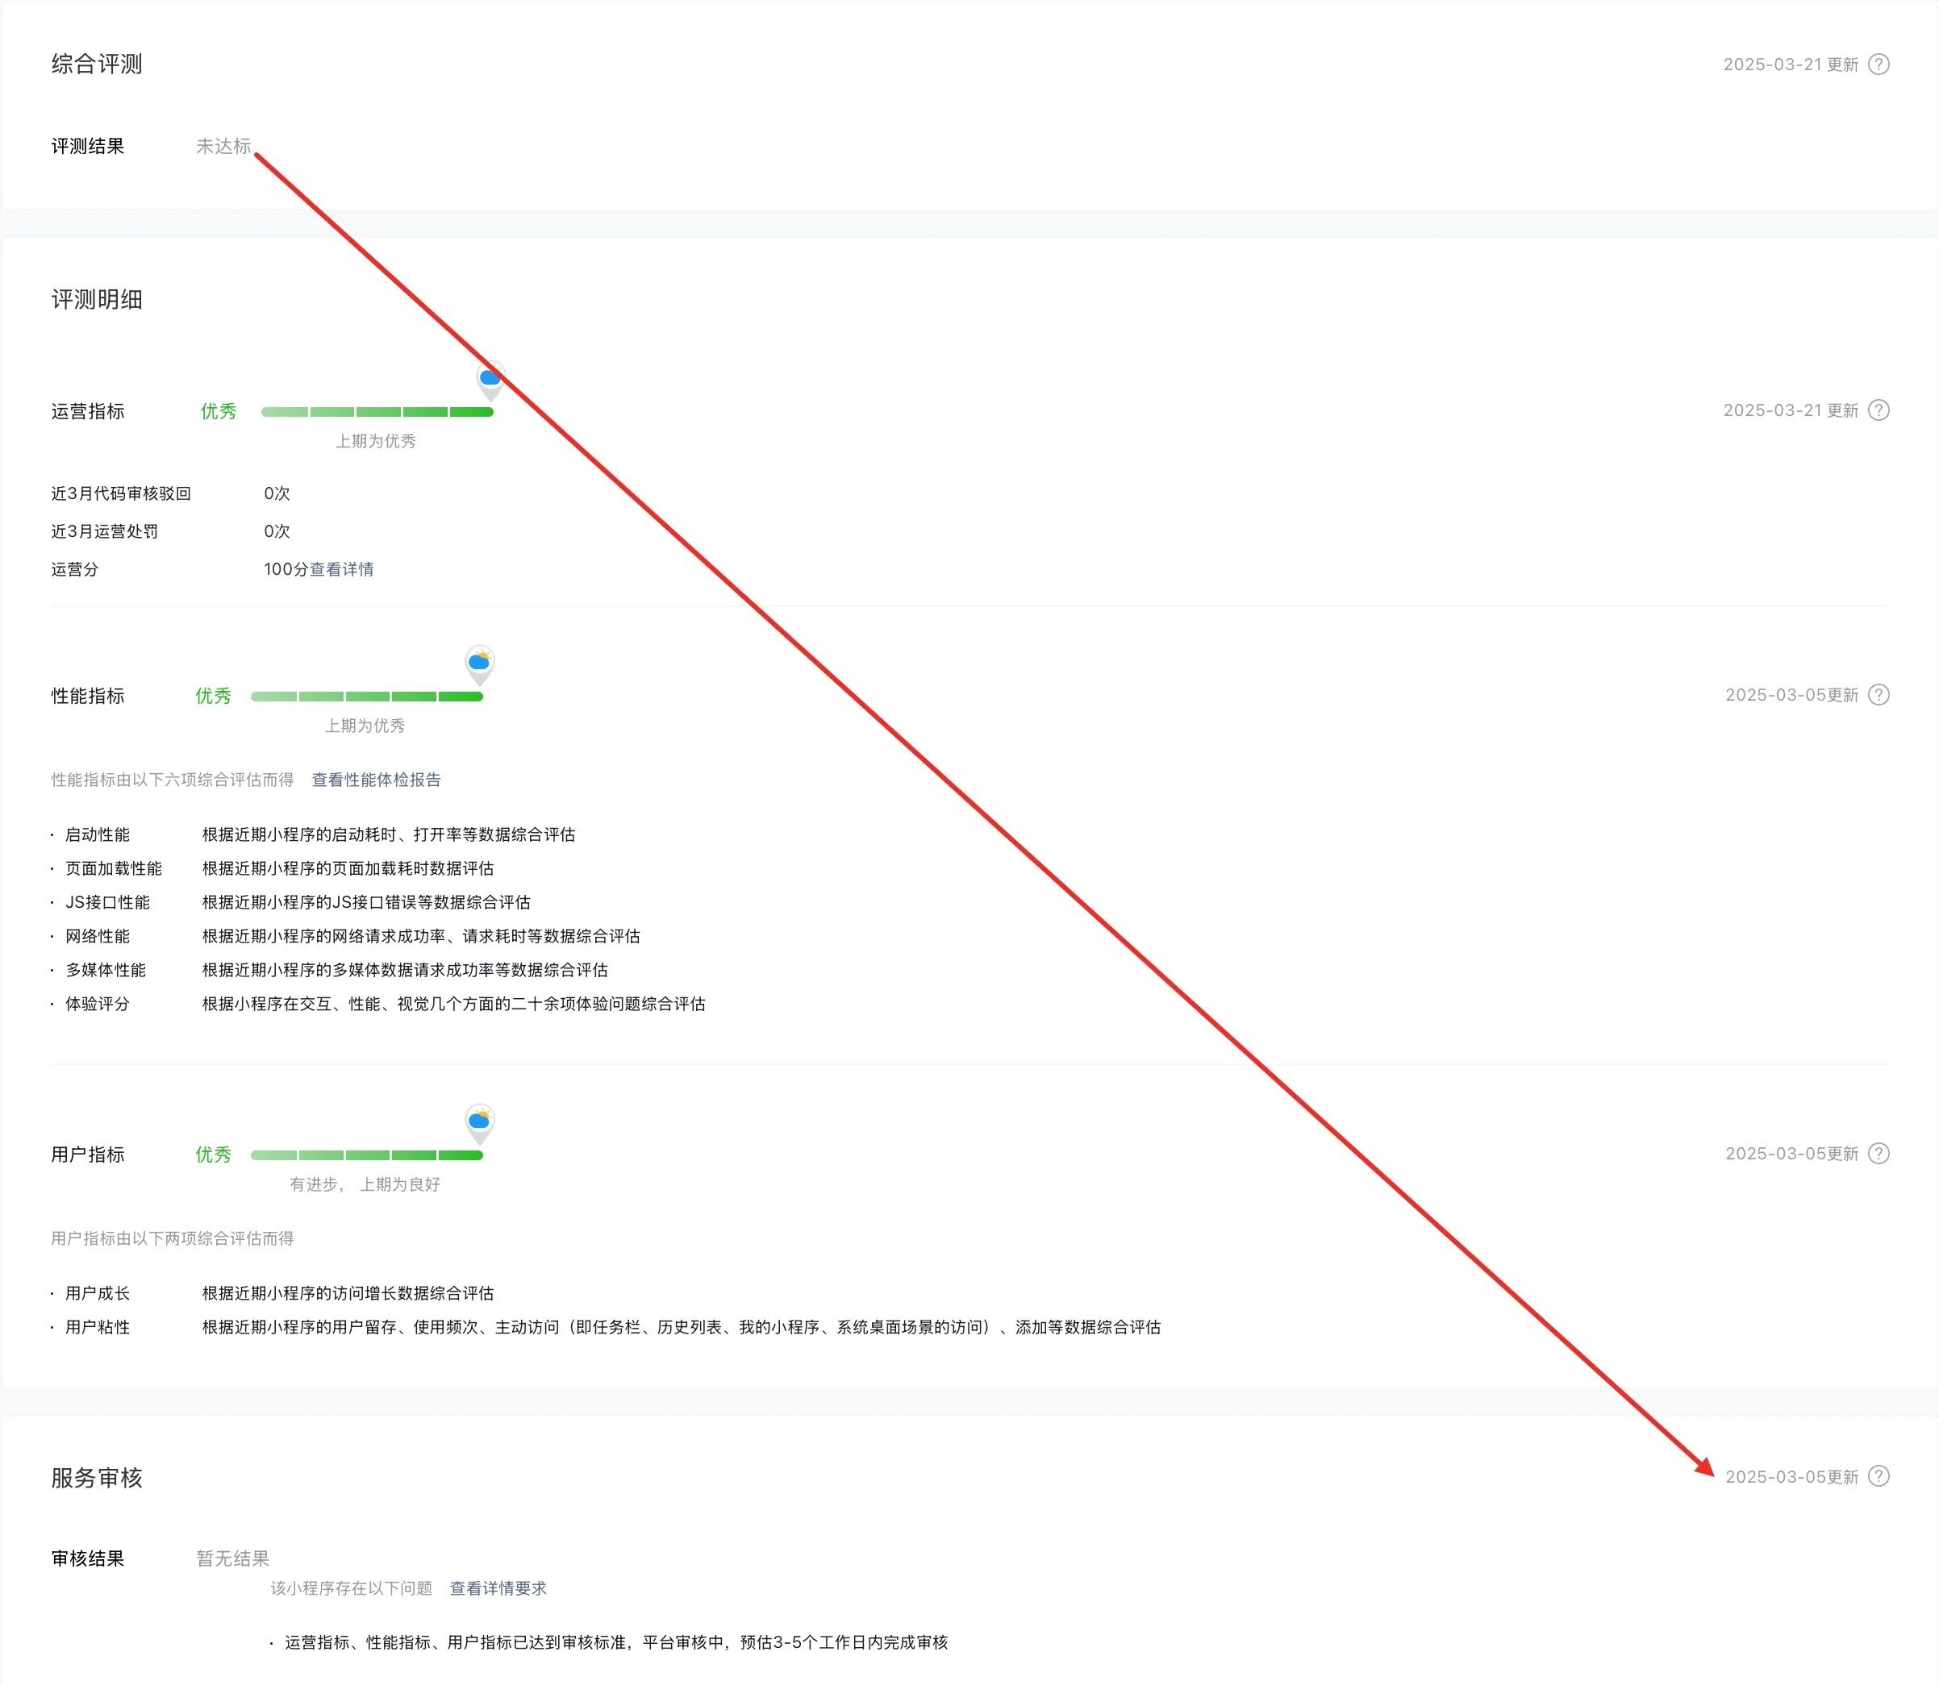The image size is (1939, 1685).
Task: Click help icon in 用户指标 row
Action: coord(1878,1154)
